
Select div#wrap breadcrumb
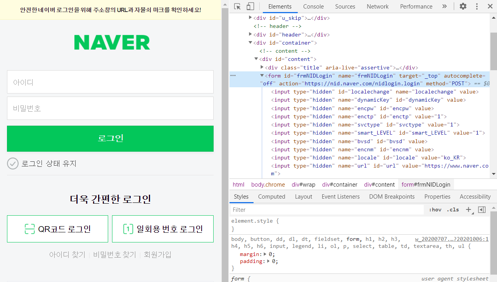[304, 185]
